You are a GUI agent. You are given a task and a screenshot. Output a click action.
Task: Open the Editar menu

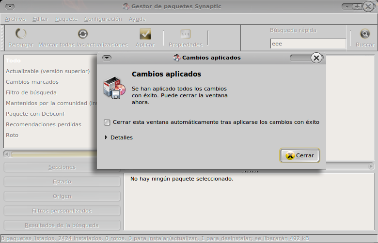click(41, 19)
